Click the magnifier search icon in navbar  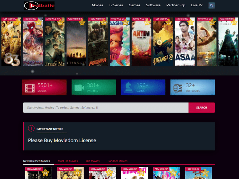coord(211,5)
